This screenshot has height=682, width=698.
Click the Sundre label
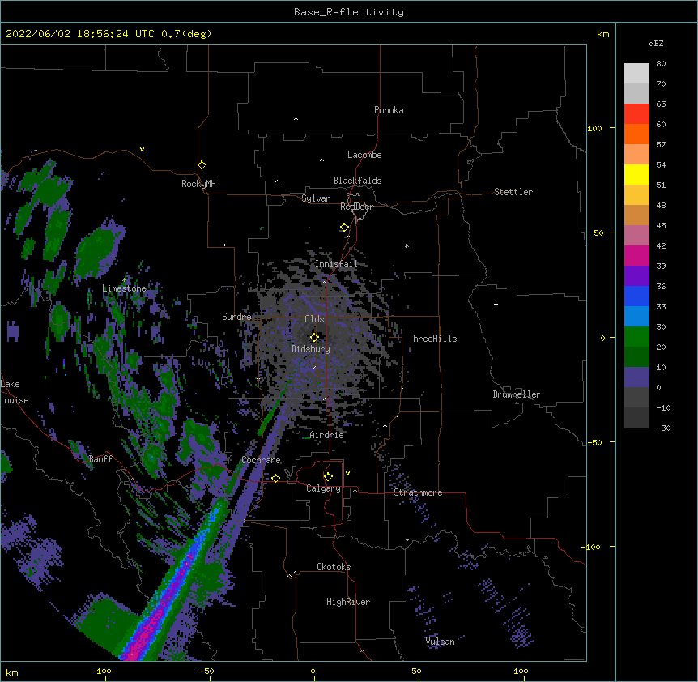coord(236,317)
